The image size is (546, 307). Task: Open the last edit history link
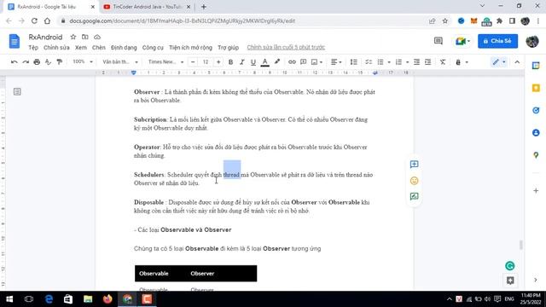pyautogui.click(x=286, y=48)
